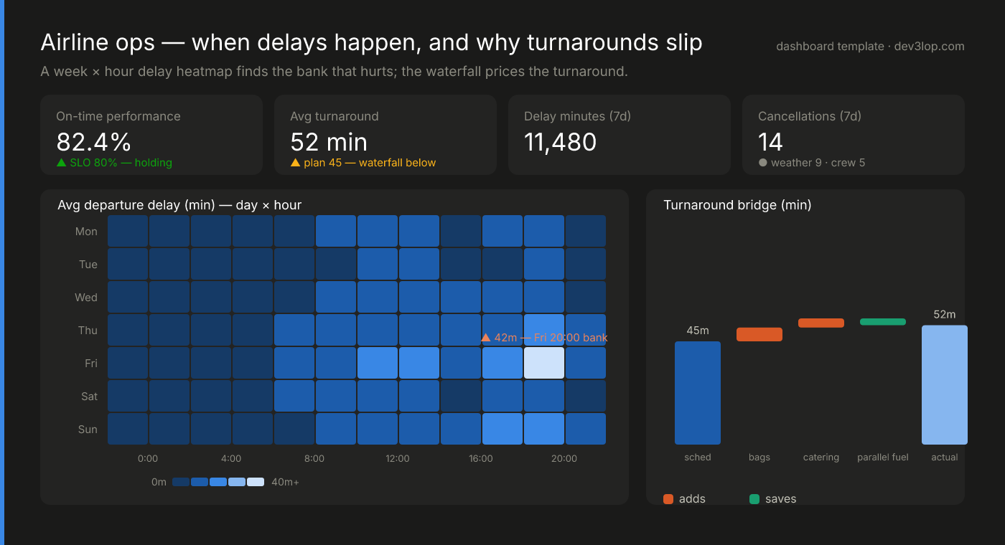Click the 45m label above sched bar

click(698, 331)
